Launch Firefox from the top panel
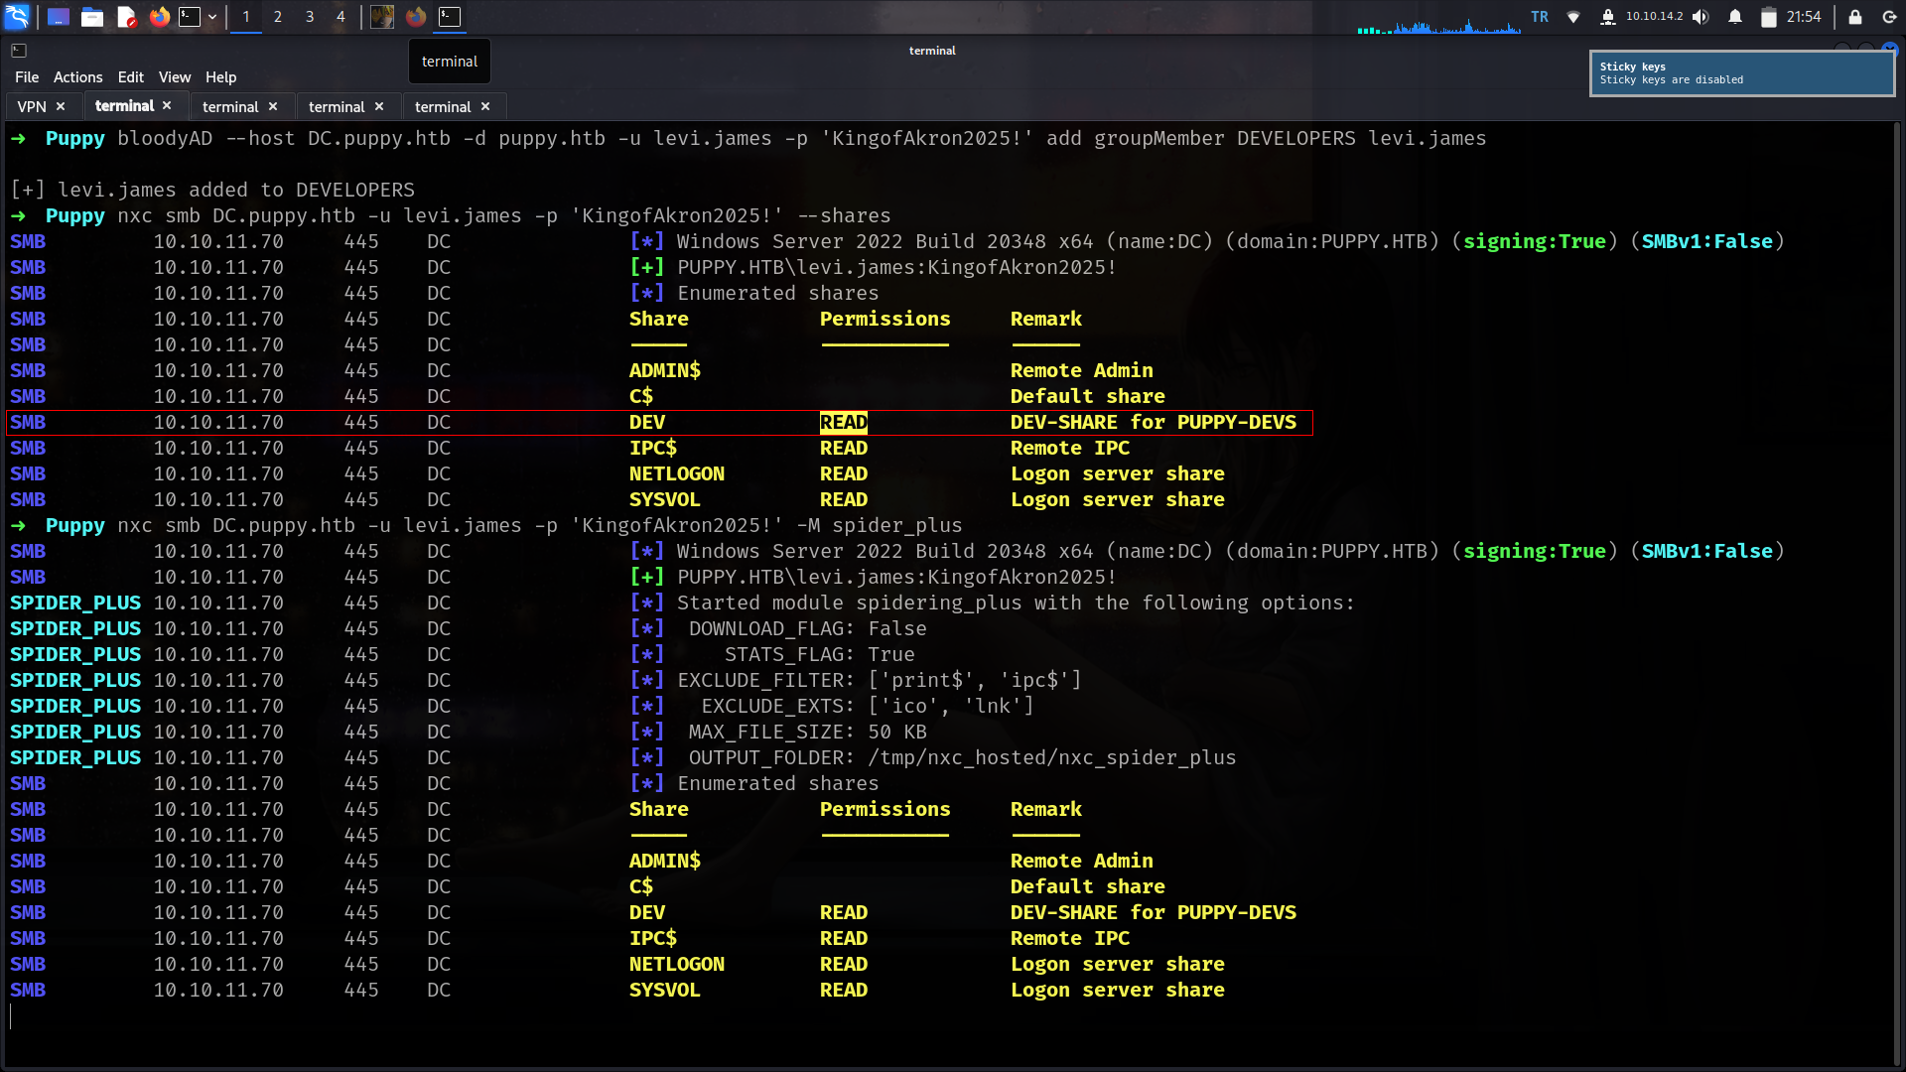 pos(159,16)
